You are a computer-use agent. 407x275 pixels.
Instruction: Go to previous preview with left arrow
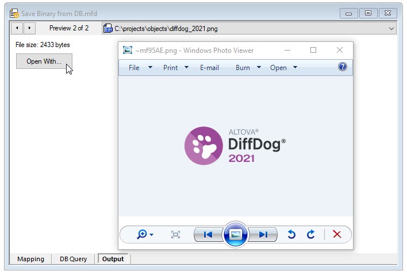point(17,28)
